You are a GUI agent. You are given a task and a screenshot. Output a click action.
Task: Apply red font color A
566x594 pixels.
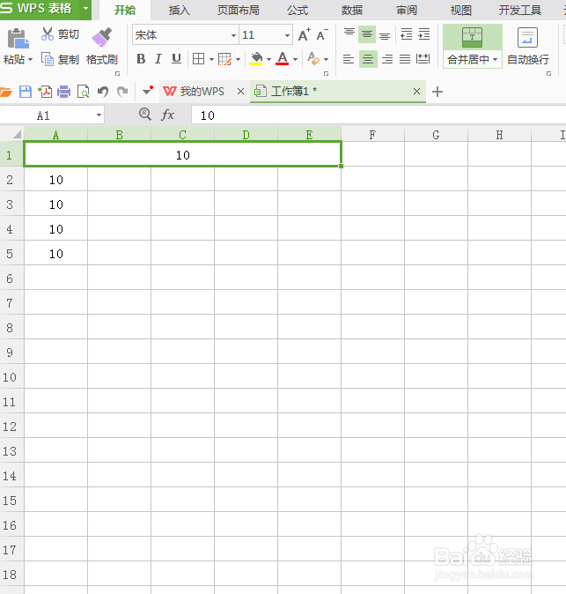pyautogui.click(x=283, y=59)
